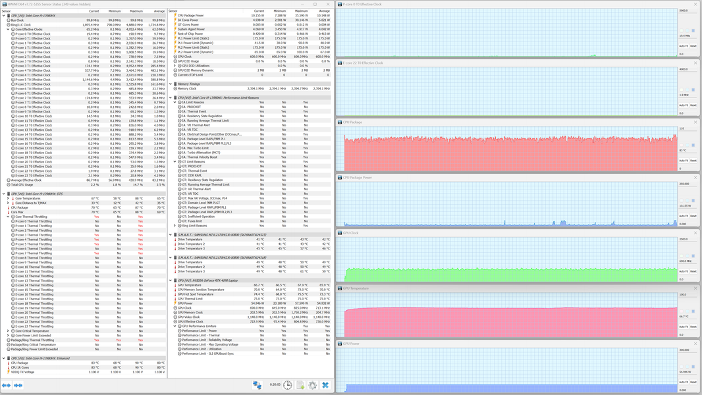Close the CPU Package Power graph
Viewport: 702px width, 395px height.
(x=695, y=178)
